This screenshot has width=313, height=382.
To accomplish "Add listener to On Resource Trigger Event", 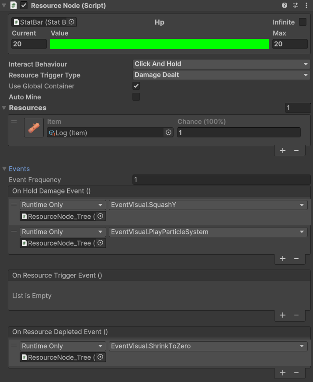I will click(x=283, y=315).
